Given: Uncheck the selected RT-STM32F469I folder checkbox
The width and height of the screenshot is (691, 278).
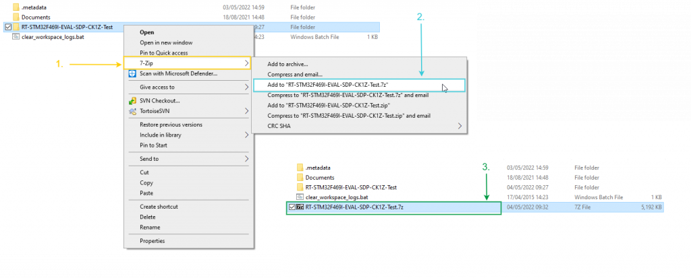Looking at the screenshot, I should [8, 28].
